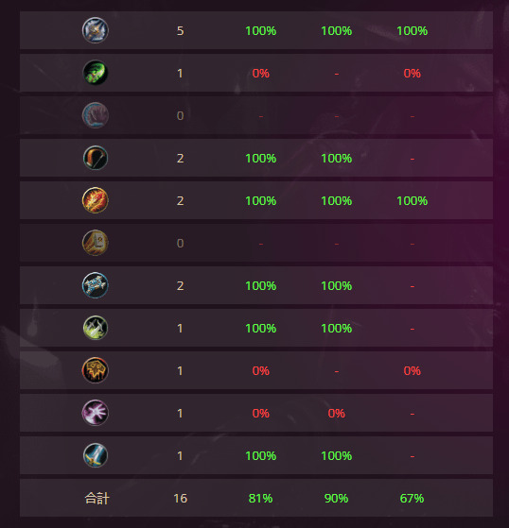Viewport: 509px width, 528px height.
Task: Click the silver spiked-blade class icon
Action: tap(96, 30)
